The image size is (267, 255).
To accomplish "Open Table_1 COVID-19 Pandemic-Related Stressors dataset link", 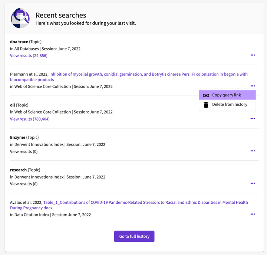I will pyautogui.click(x=129, y=205).
